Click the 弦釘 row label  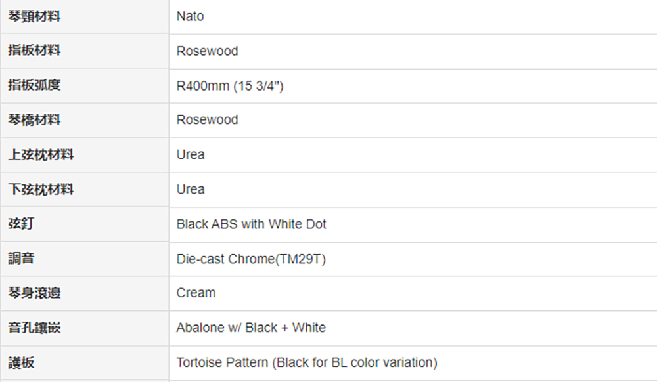[x=21, y=223]
